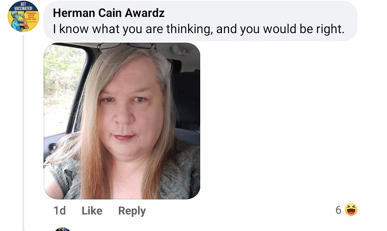Like the comment by Herman Cain Awardz
This screenshot has height=231, width=387.
click(92, 211)
